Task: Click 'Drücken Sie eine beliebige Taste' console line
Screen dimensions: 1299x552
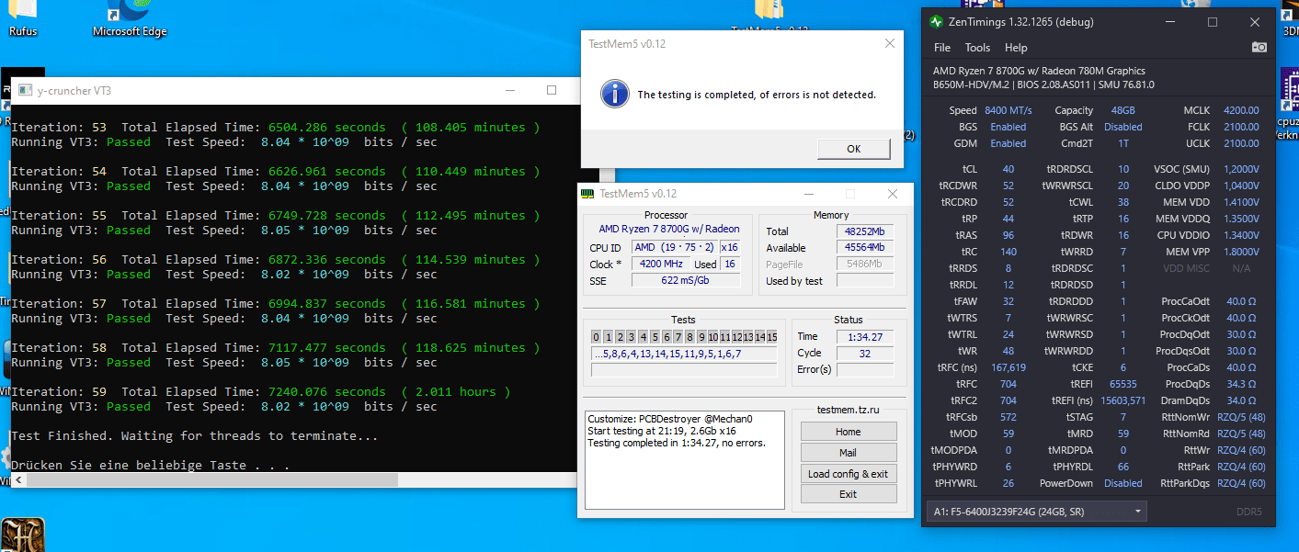Action: 151,465
